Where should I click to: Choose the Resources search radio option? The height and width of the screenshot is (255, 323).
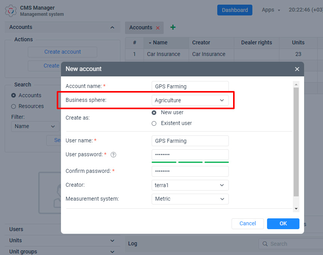click(14, 106)
